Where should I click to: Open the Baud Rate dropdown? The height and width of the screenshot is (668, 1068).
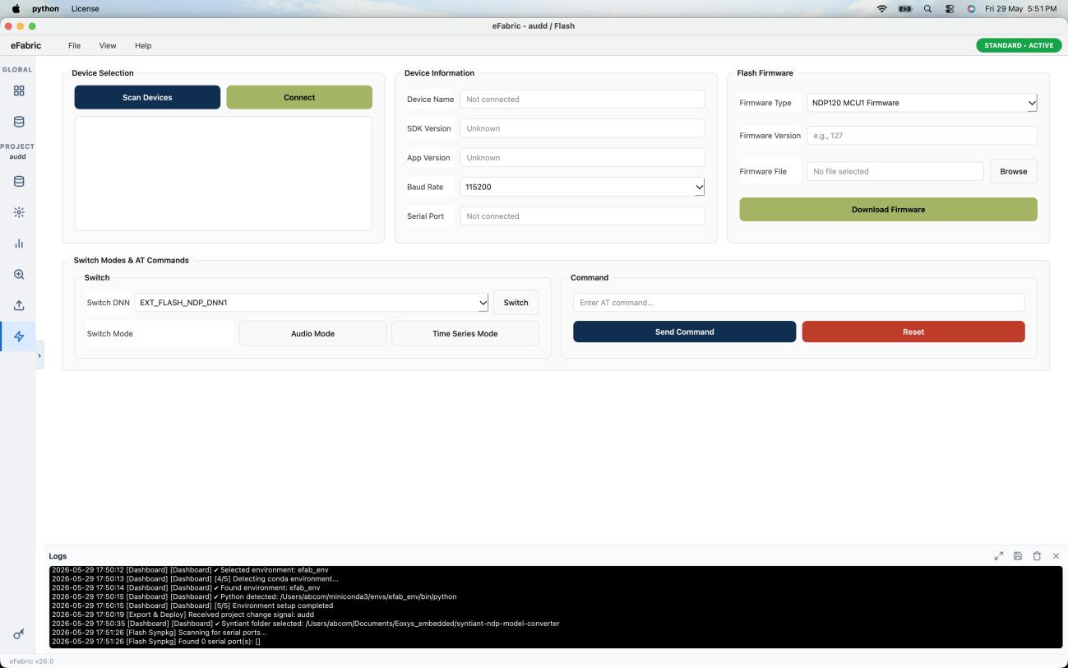pos(582,187)
